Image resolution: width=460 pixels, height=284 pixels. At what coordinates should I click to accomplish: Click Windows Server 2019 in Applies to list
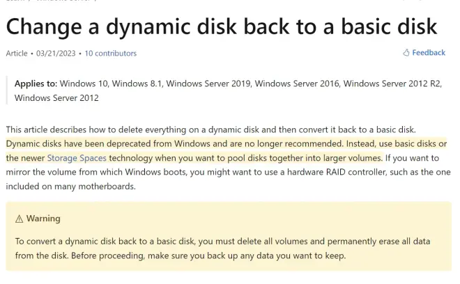[208, 84]
